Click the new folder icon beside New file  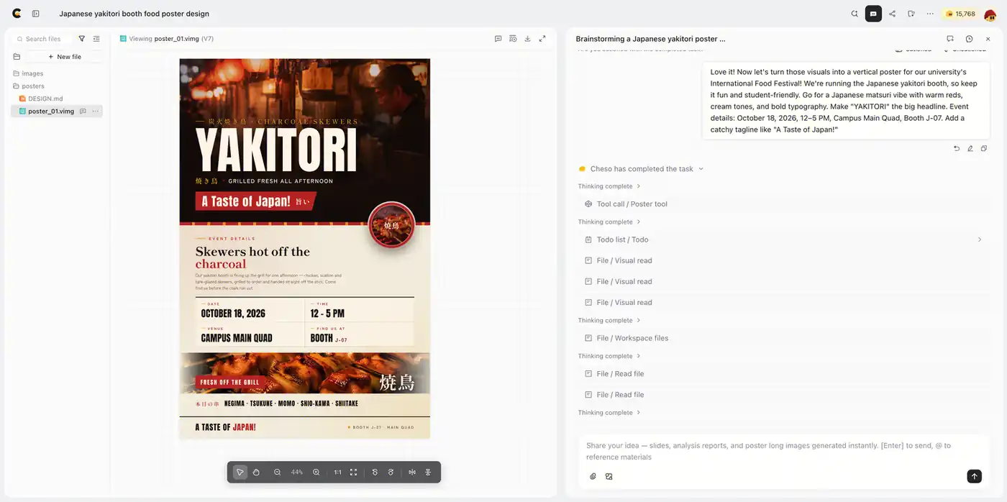[x=17, y=57]
